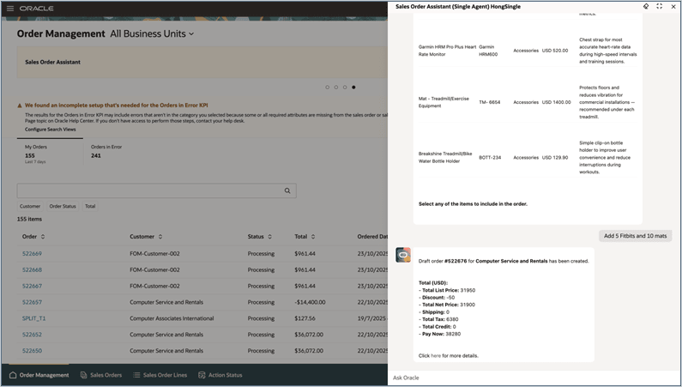682x387 pixels.
Task: Select first carousel dot
Action: point(328,88)
